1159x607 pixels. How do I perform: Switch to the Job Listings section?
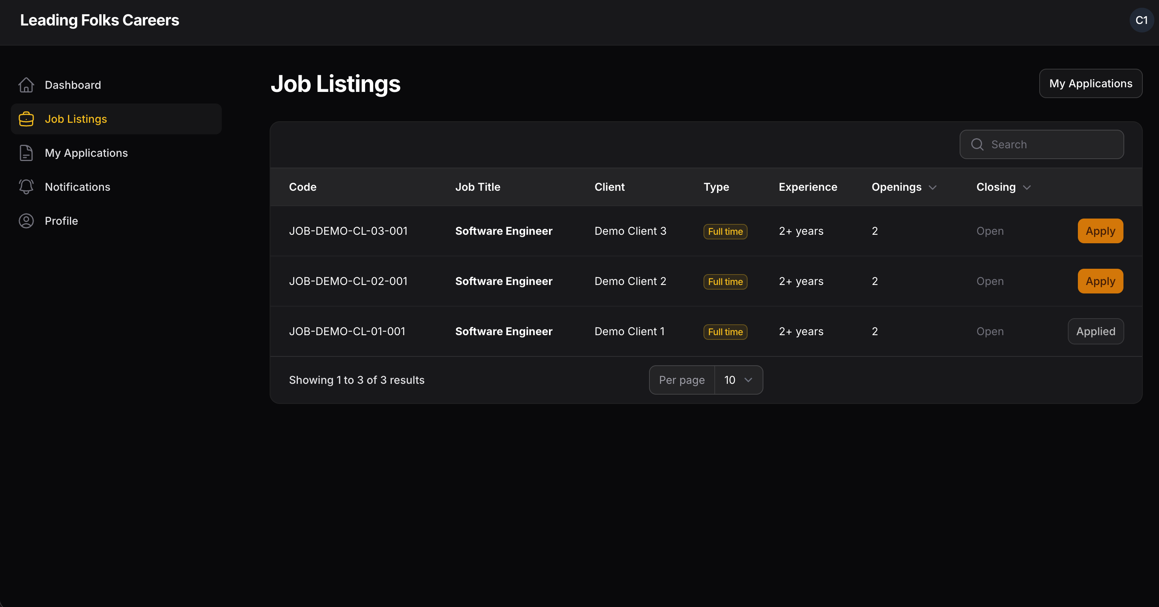point(76,119)
